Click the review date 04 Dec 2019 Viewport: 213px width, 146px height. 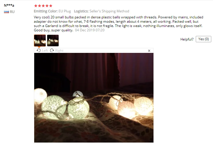pos(90,30)
